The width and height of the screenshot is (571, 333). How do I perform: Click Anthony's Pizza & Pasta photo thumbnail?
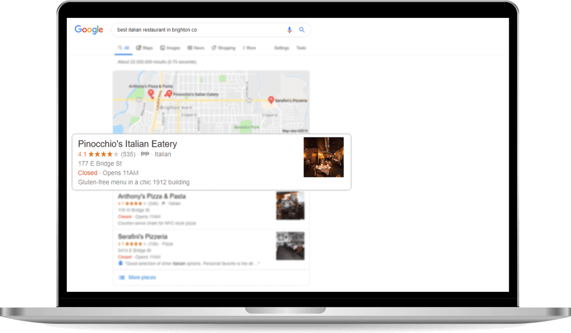(290, 205)
